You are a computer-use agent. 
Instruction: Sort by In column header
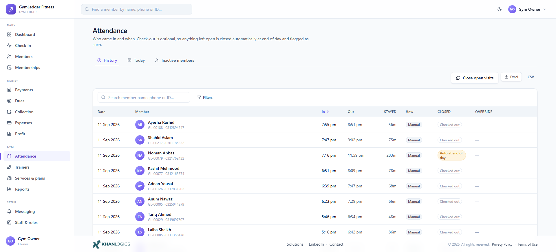coord(325,112)
